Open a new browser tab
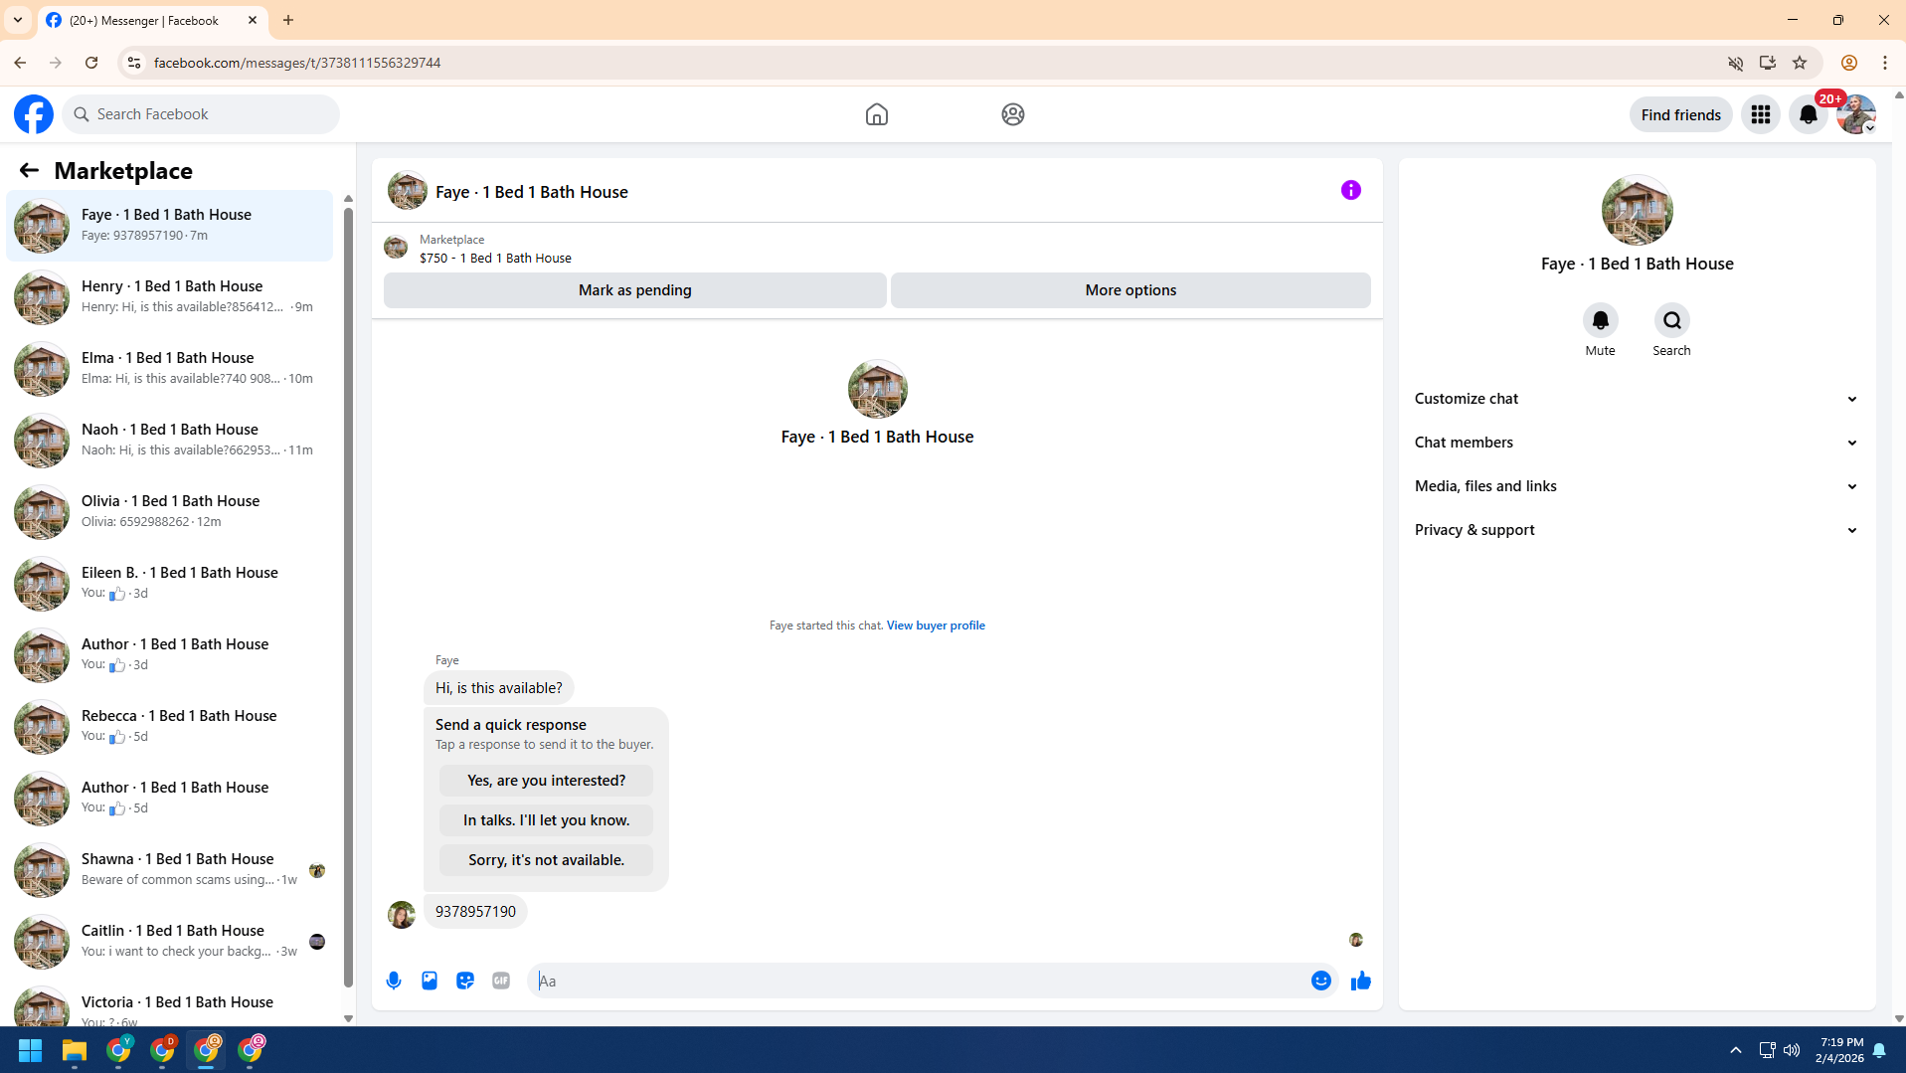Image resolution: width=1906 pixels, height=1073 pixels. coord(288,20)
